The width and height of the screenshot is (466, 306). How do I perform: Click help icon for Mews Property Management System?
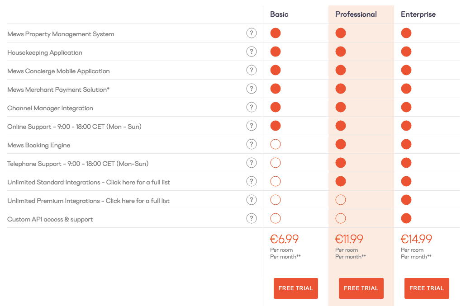(251, 33)
